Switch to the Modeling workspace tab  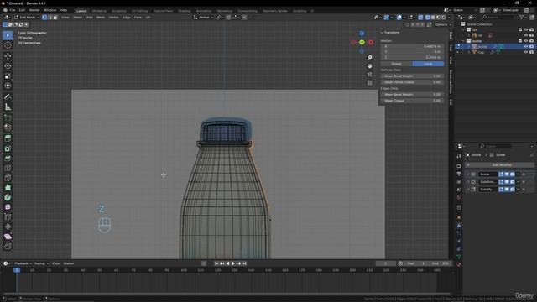(x=99, y=11)
